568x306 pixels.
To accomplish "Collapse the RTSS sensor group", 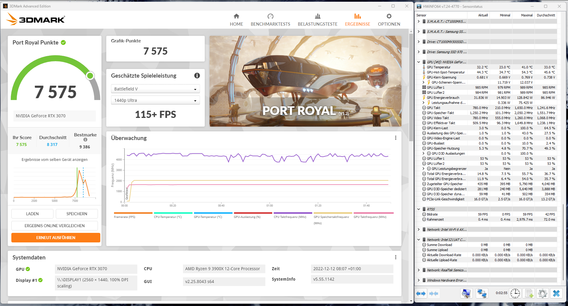I will 418,209.
